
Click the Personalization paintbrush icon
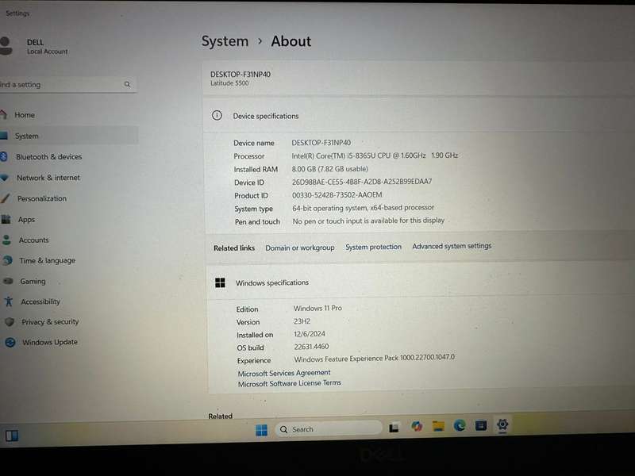tap(6, 198)
